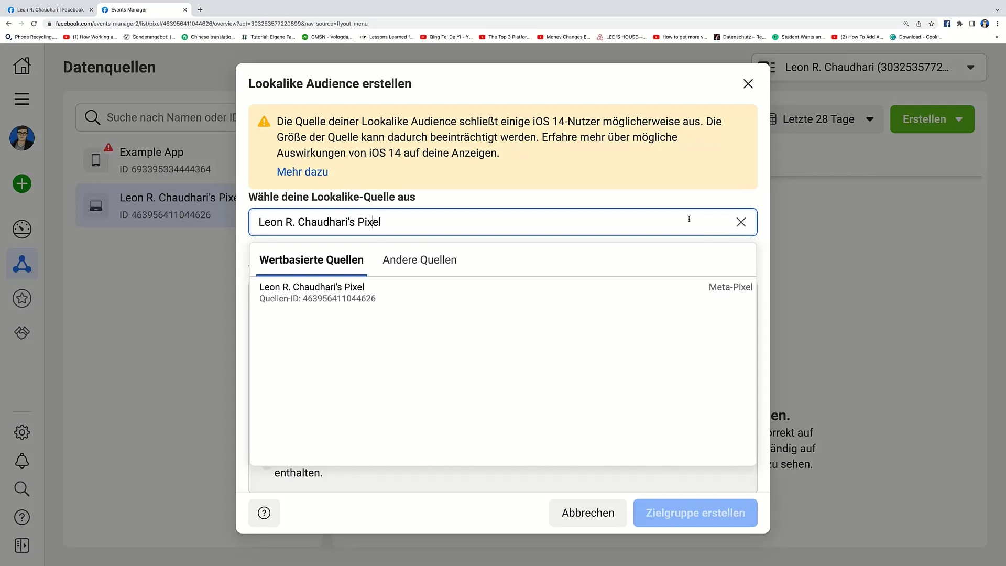Click the star/favorites icon in sidebar

22,298
